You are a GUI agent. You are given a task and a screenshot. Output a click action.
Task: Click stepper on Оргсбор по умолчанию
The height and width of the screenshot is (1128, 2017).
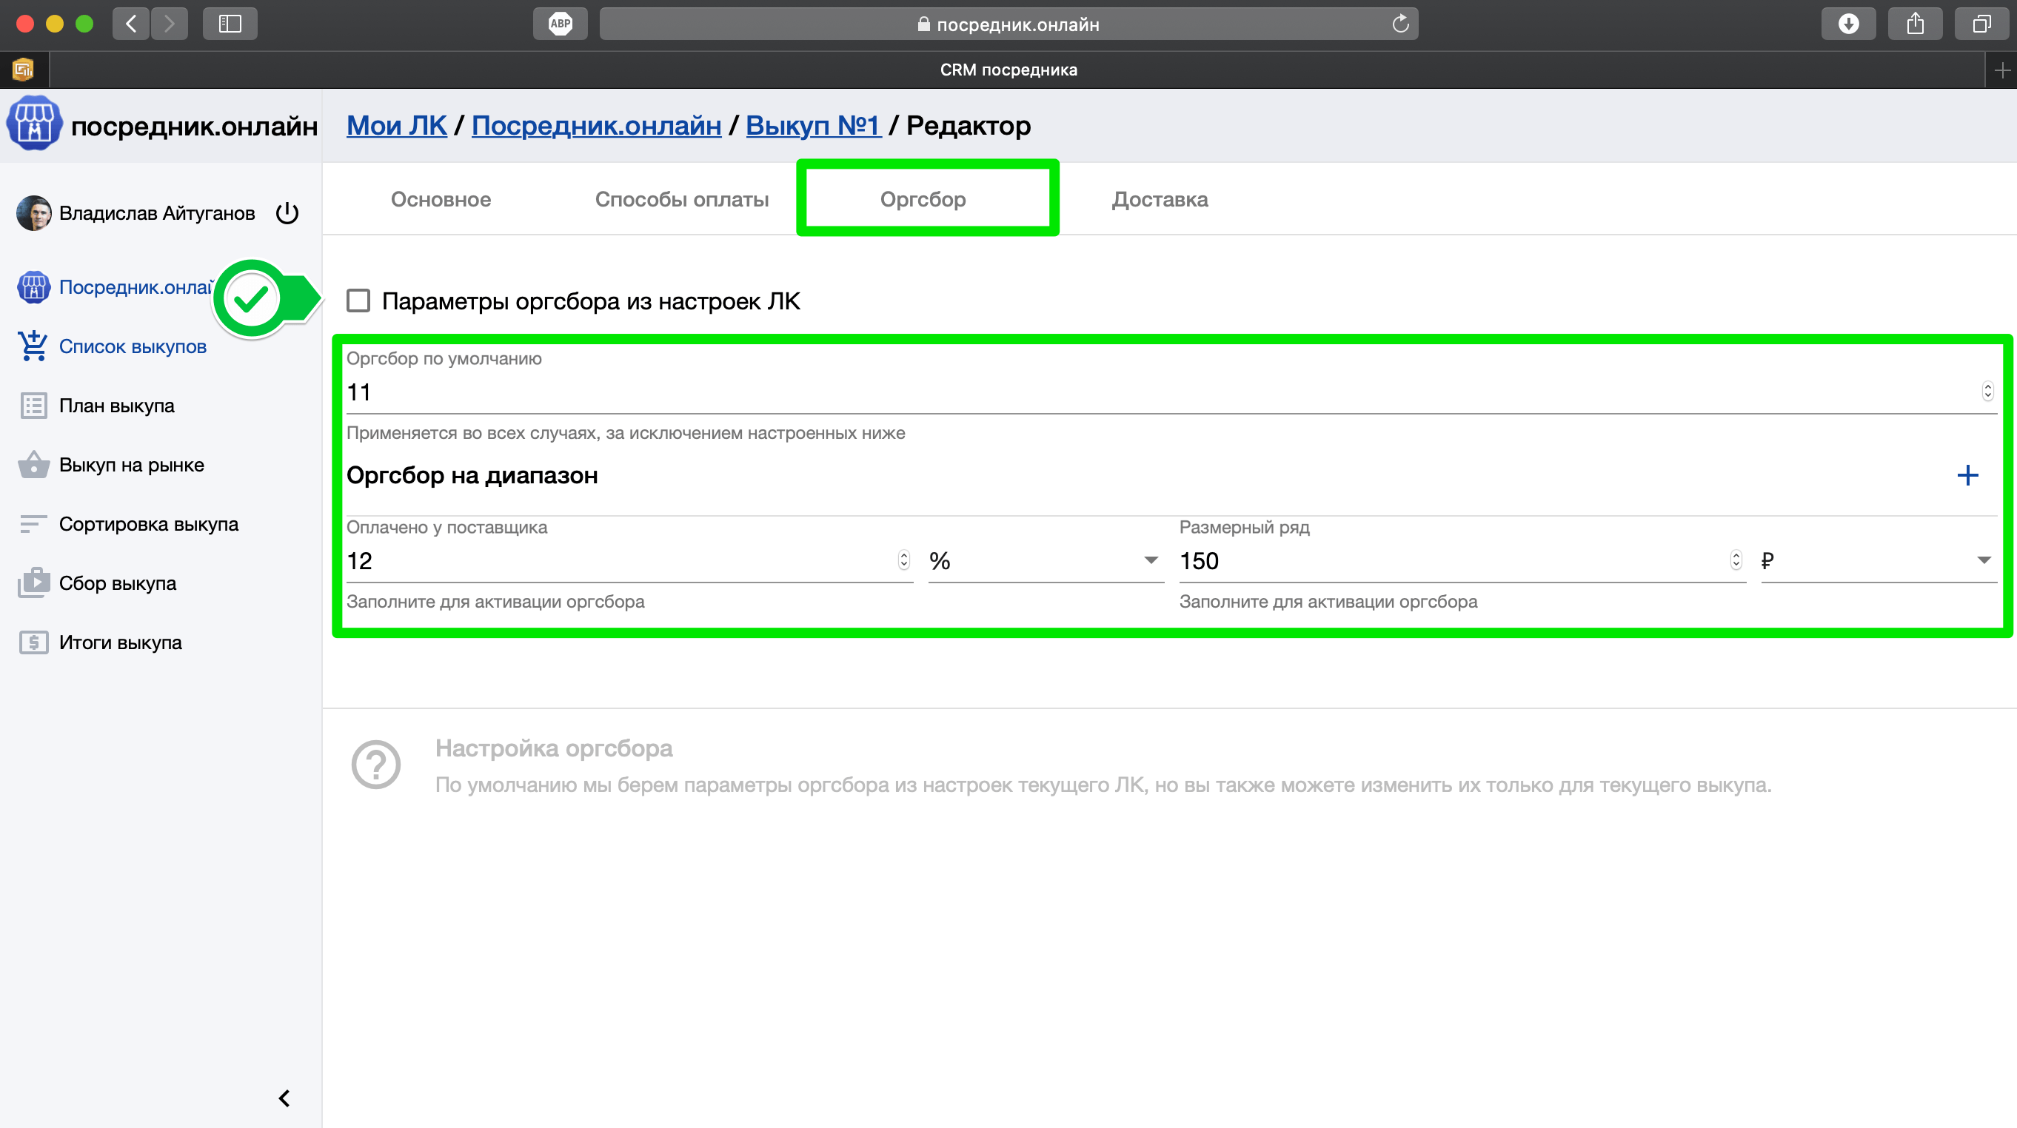(1987, 391)
